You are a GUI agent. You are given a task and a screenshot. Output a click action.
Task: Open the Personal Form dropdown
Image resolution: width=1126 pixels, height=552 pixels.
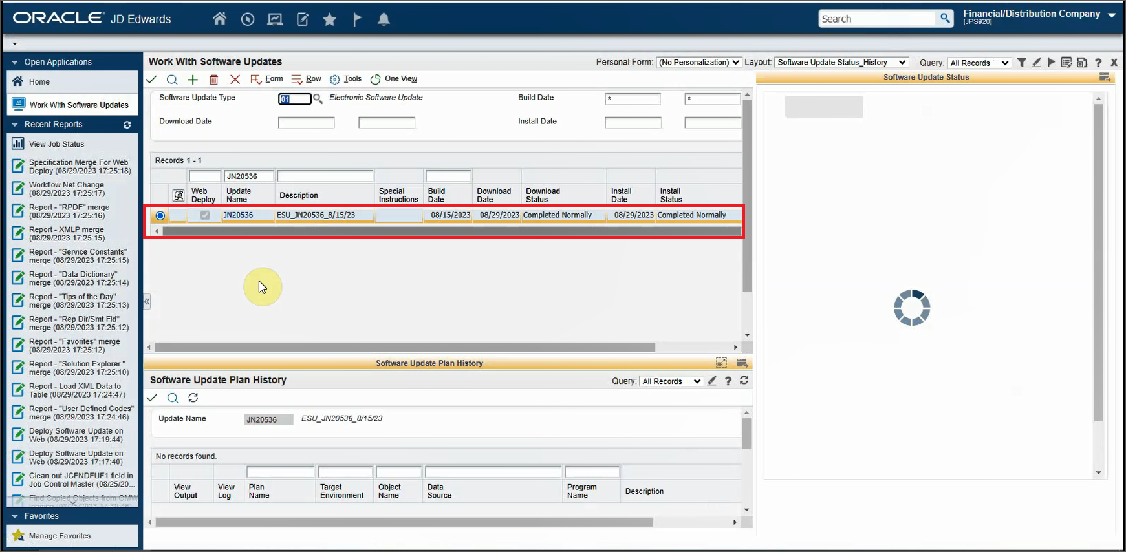coord(698,63)
